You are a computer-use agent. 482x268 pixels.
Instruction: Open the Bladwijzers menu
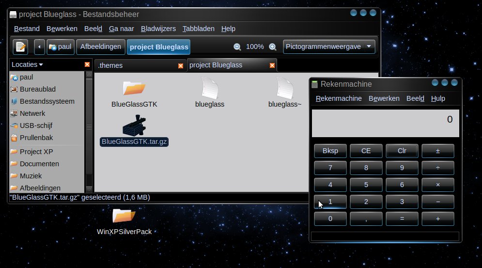coord(158,29)
